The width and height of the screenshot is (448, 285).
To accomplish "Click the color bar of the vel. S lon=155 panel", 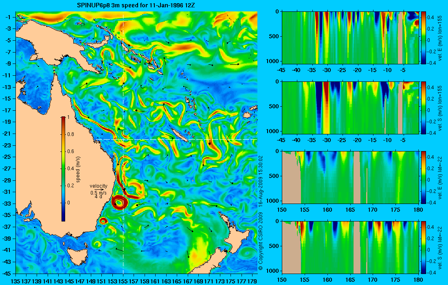I will click(424, 107).
